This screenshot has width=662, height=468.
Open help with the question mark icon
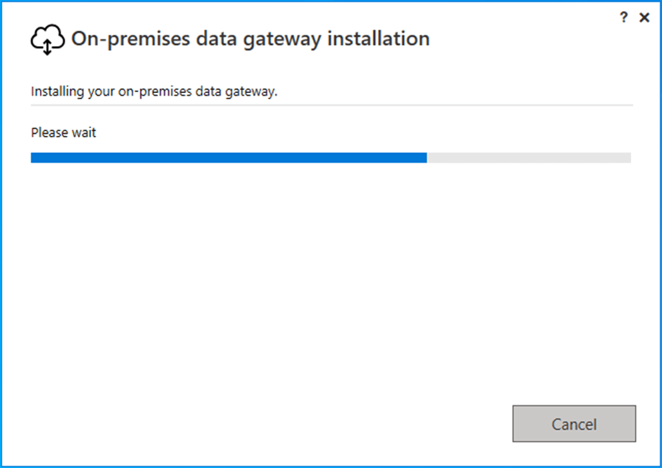(624, 18)
